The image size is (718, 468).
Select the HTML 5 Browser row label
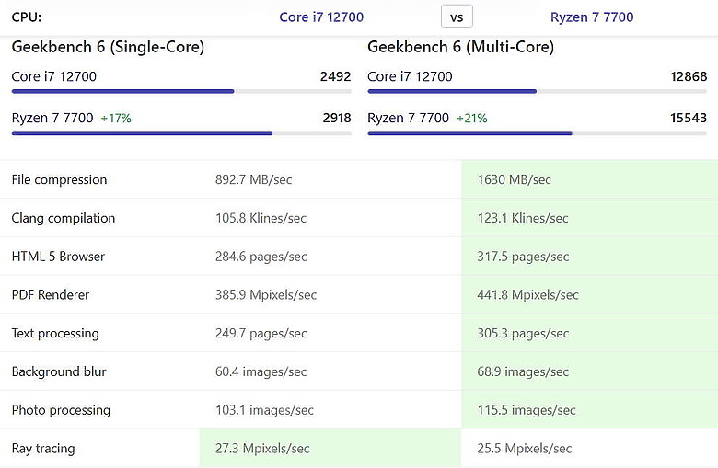pos(58,257)
